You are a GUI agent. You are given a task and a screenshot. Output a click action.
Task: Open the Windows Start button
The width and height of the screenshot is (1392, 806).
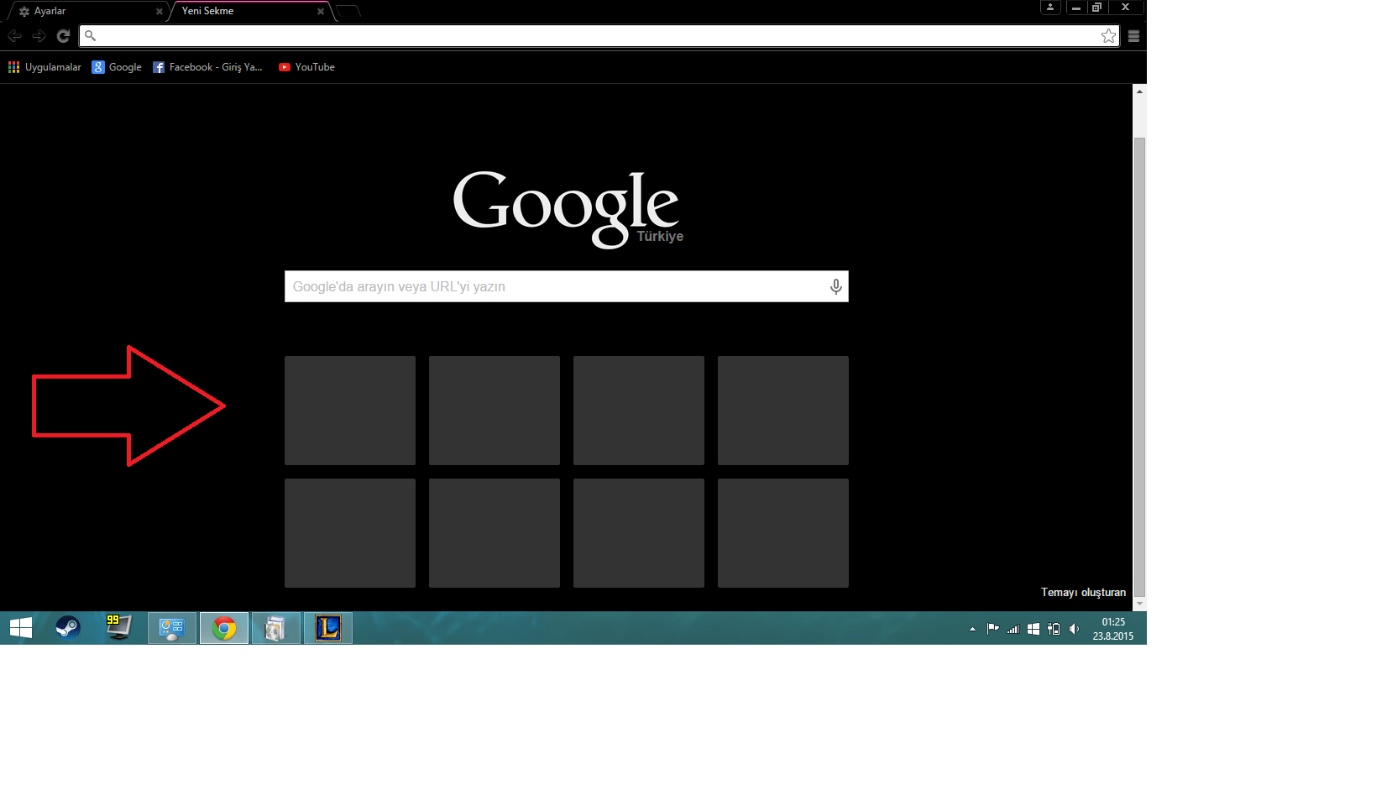point(21,628)
